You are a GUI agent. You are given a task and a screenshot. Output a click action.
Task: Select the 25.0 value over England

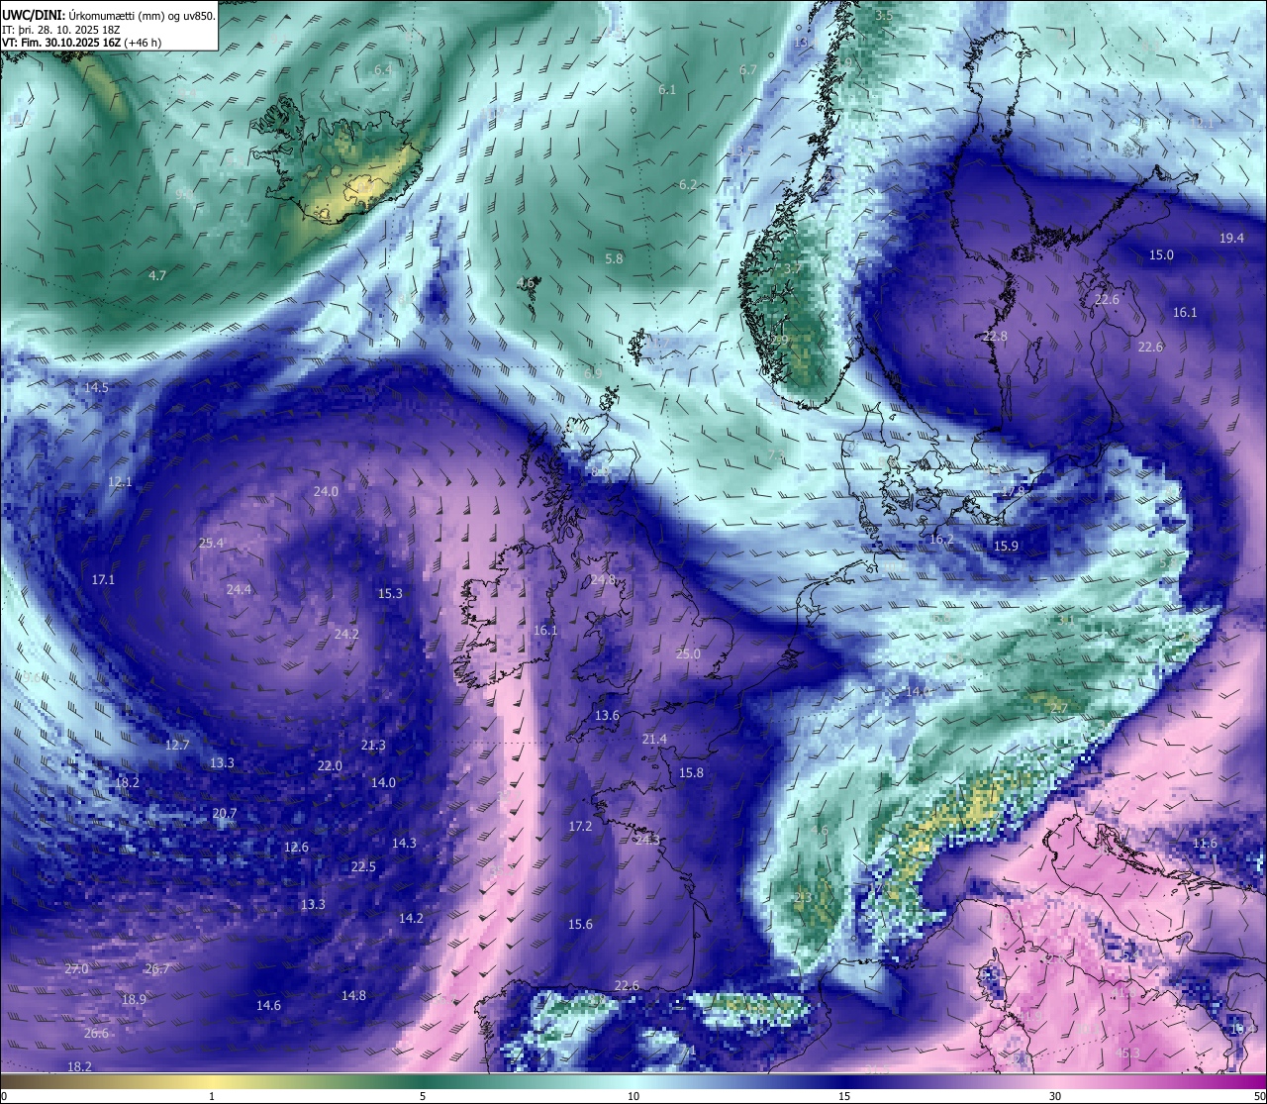[688, 653]
